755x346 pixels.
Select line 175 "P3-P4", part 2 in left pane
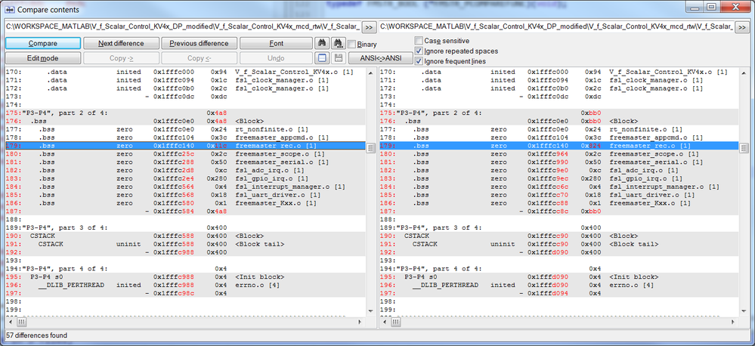[185, 113]
